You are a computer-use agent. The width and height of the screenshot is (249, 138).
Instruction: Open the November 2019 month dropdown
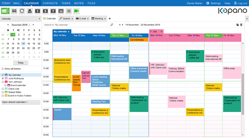tap(30, 25)
